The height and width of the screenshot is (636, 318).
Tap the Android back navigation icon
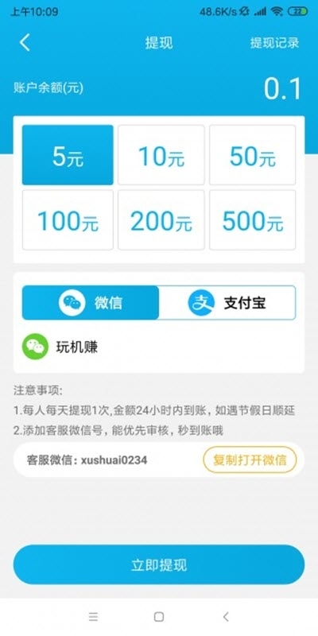[226, 617]
